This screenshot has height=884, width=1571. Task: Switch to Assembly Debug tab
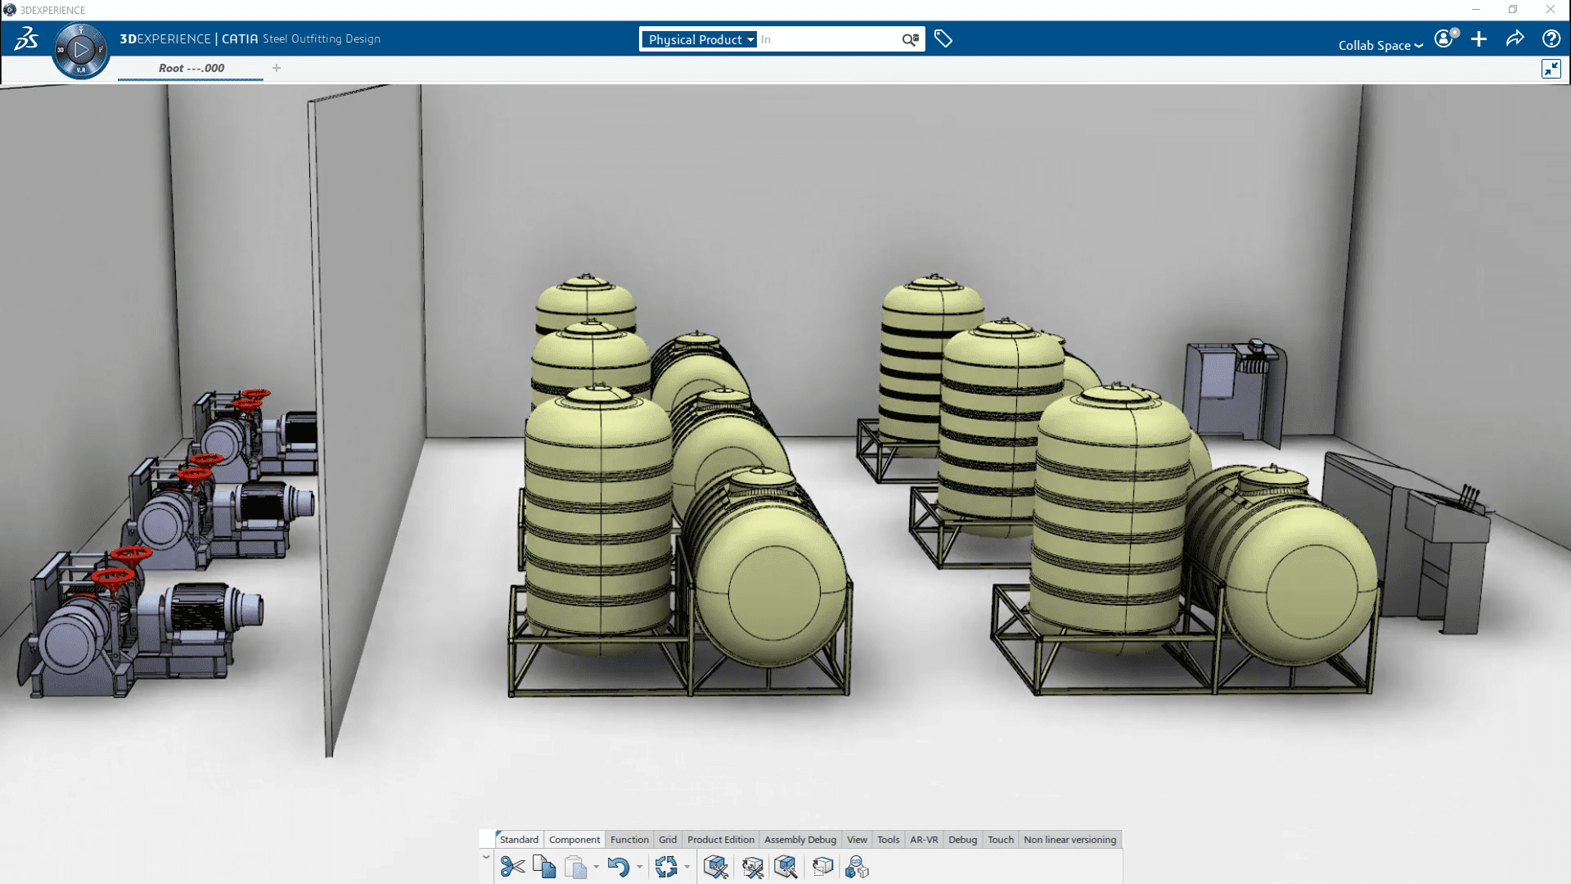click(800, 839)
